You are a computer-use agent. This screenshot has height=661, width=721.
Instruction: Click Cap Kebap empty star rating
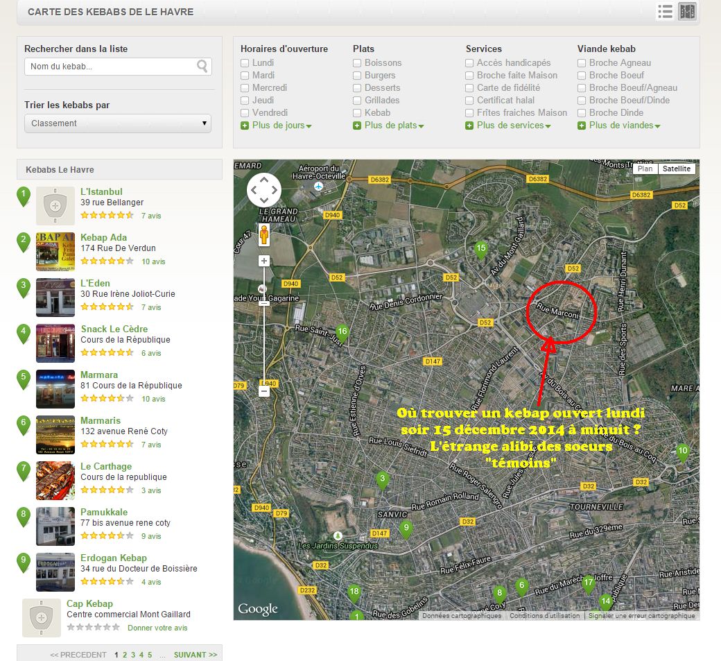pos(94,627)
